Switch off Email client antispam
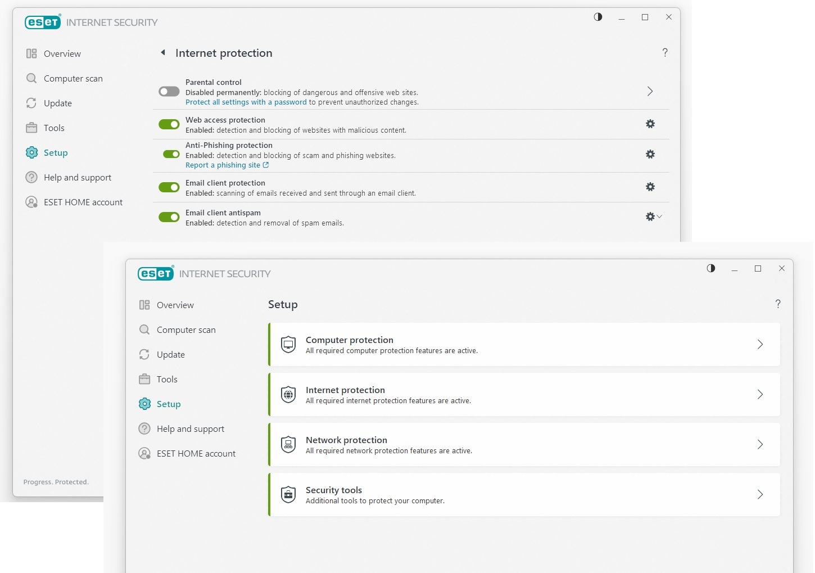 (169, 217)
